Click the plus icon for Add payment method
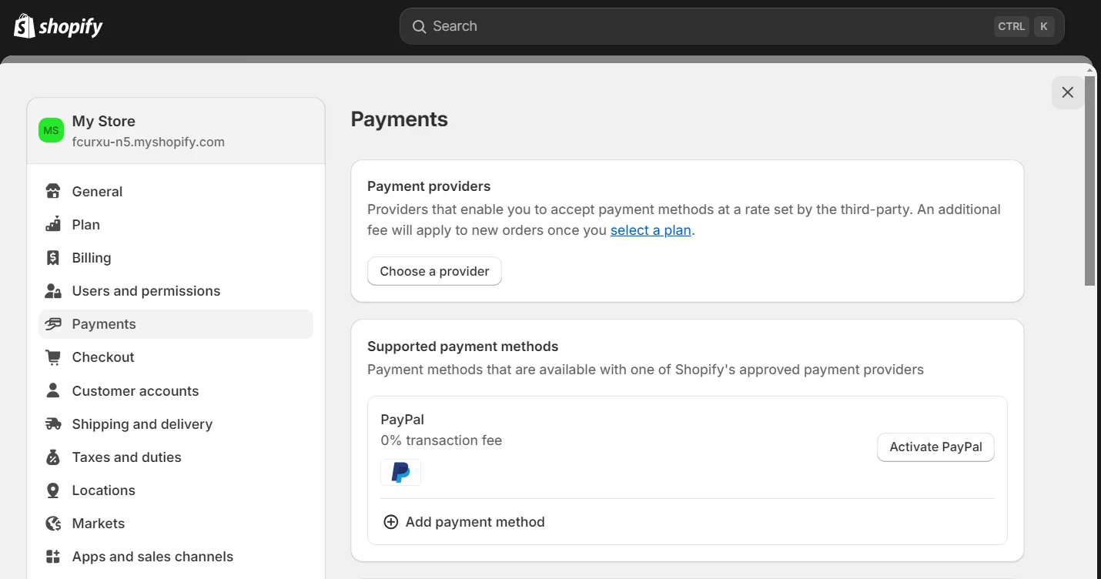The width and height of the screenshot is (1101, 579). 390,522
